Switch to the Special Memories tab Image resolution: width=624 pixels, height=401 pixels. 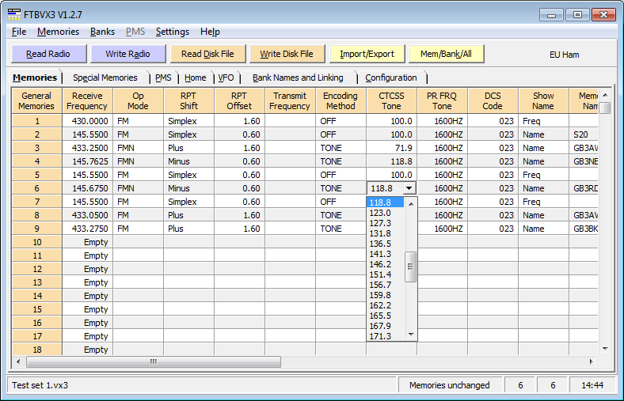105,78
